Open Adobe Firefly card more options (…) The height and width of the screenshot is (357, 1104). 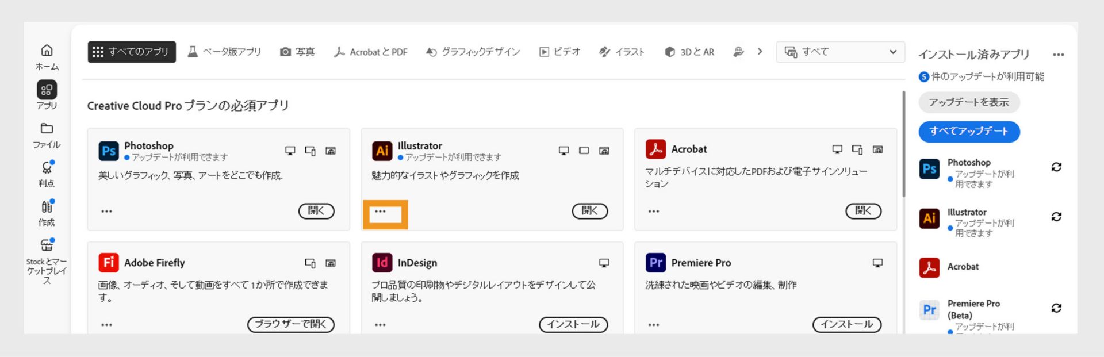[106, 325]
